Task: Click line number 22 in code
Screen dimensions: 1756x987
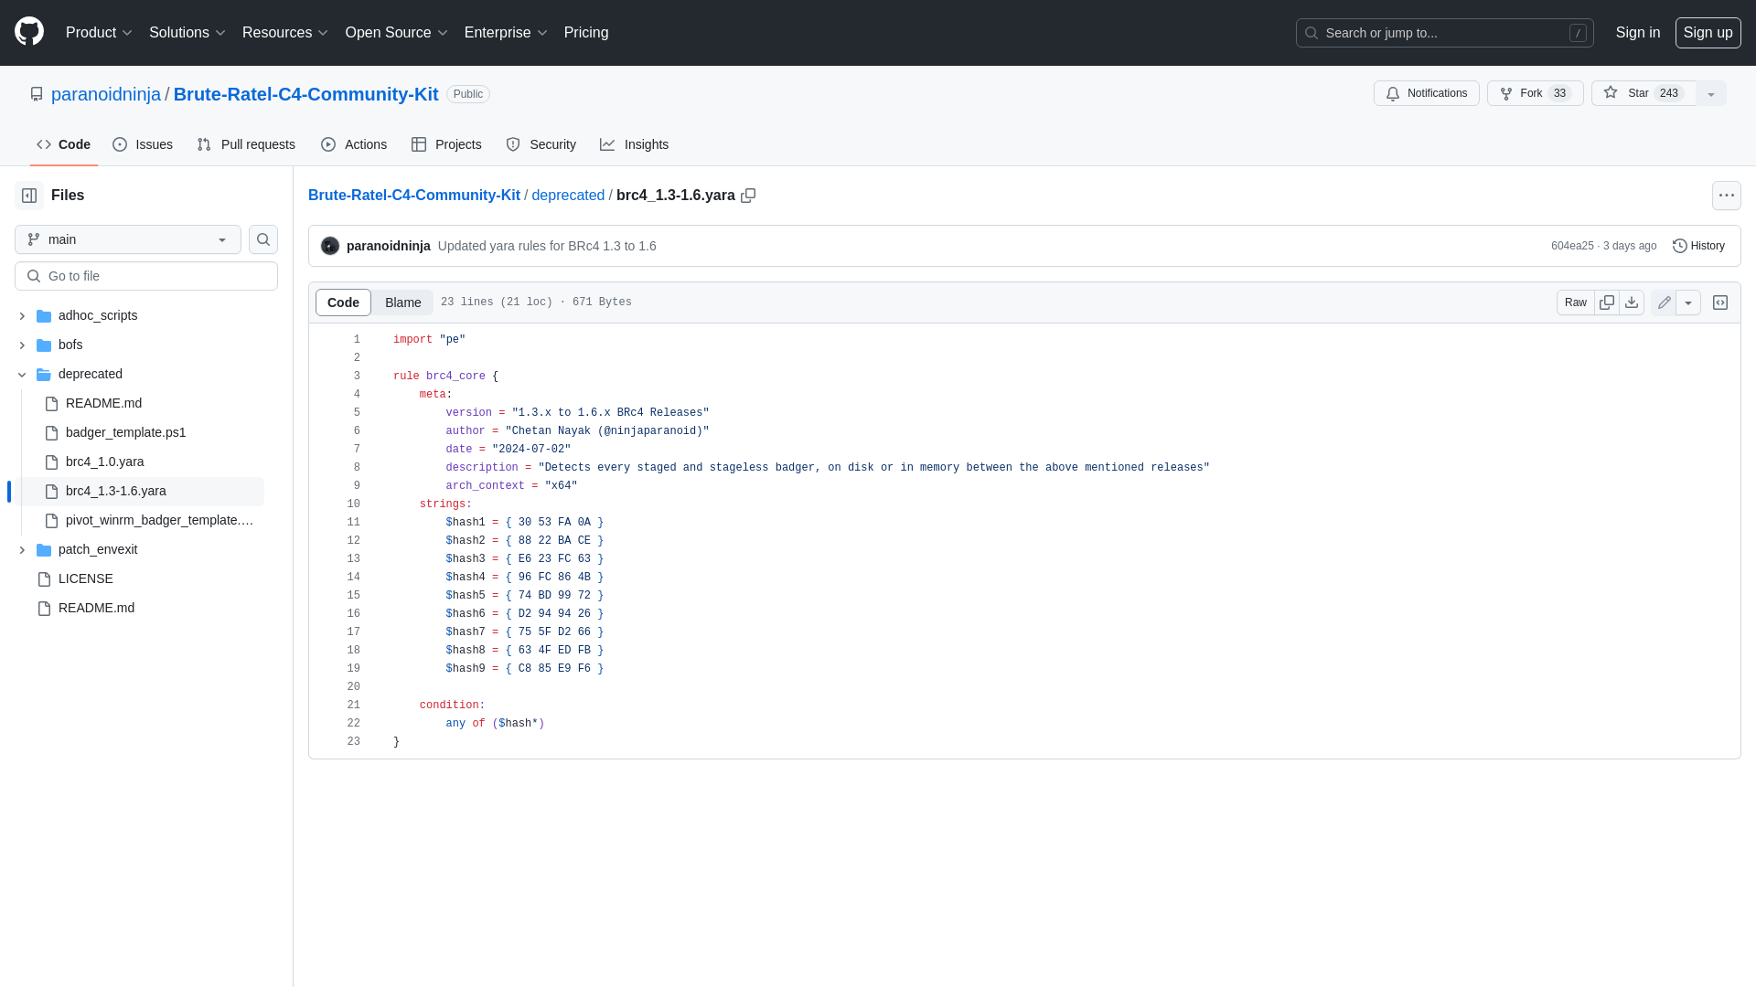Action: point(353,724)
